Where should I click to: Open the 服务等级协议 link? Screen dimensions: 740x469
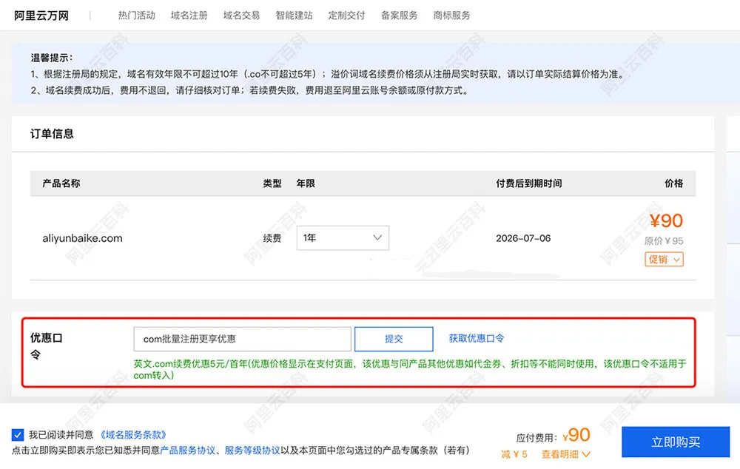click(x=252, y=450)
